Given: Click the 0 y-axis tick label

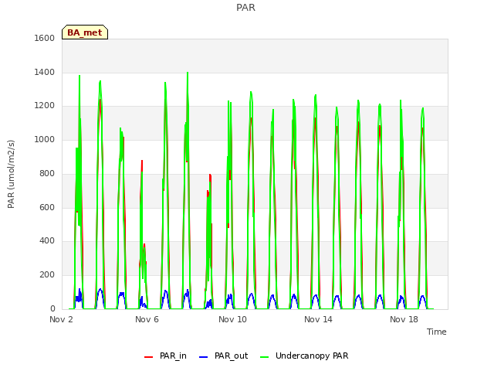Looking at the screenshot, I should pyautogui.click(x=52, y=309).
